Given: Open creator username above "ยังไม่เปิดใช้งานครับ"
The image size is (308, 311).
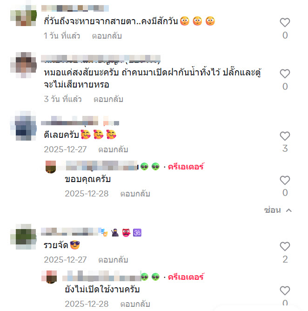Looking at the screenshot, I should pyautogui.click(x=111, y=277).
